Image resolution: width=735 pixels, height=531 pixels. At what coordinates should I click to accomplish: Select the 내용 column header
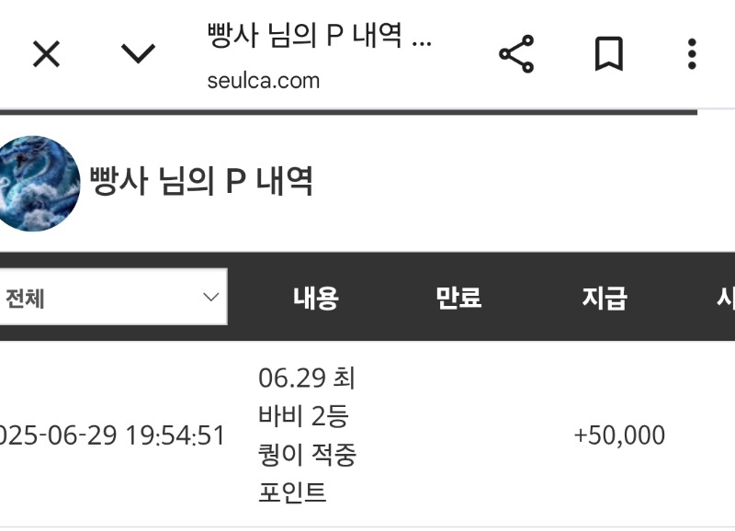pyautogui.click(x=316, y=298)
